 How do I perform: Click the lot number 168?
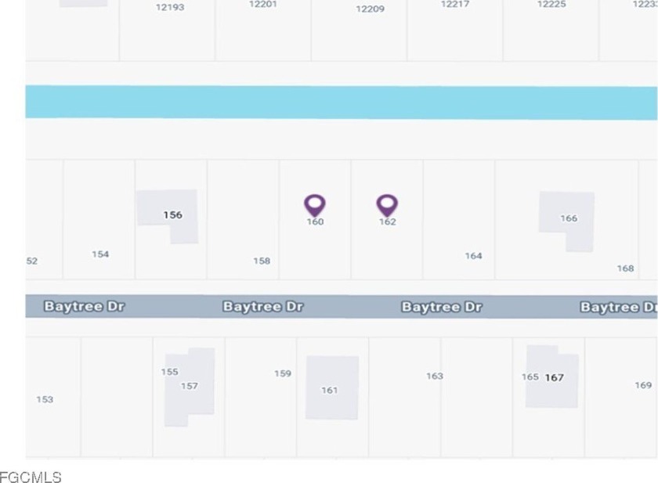[x=625, y=269]
